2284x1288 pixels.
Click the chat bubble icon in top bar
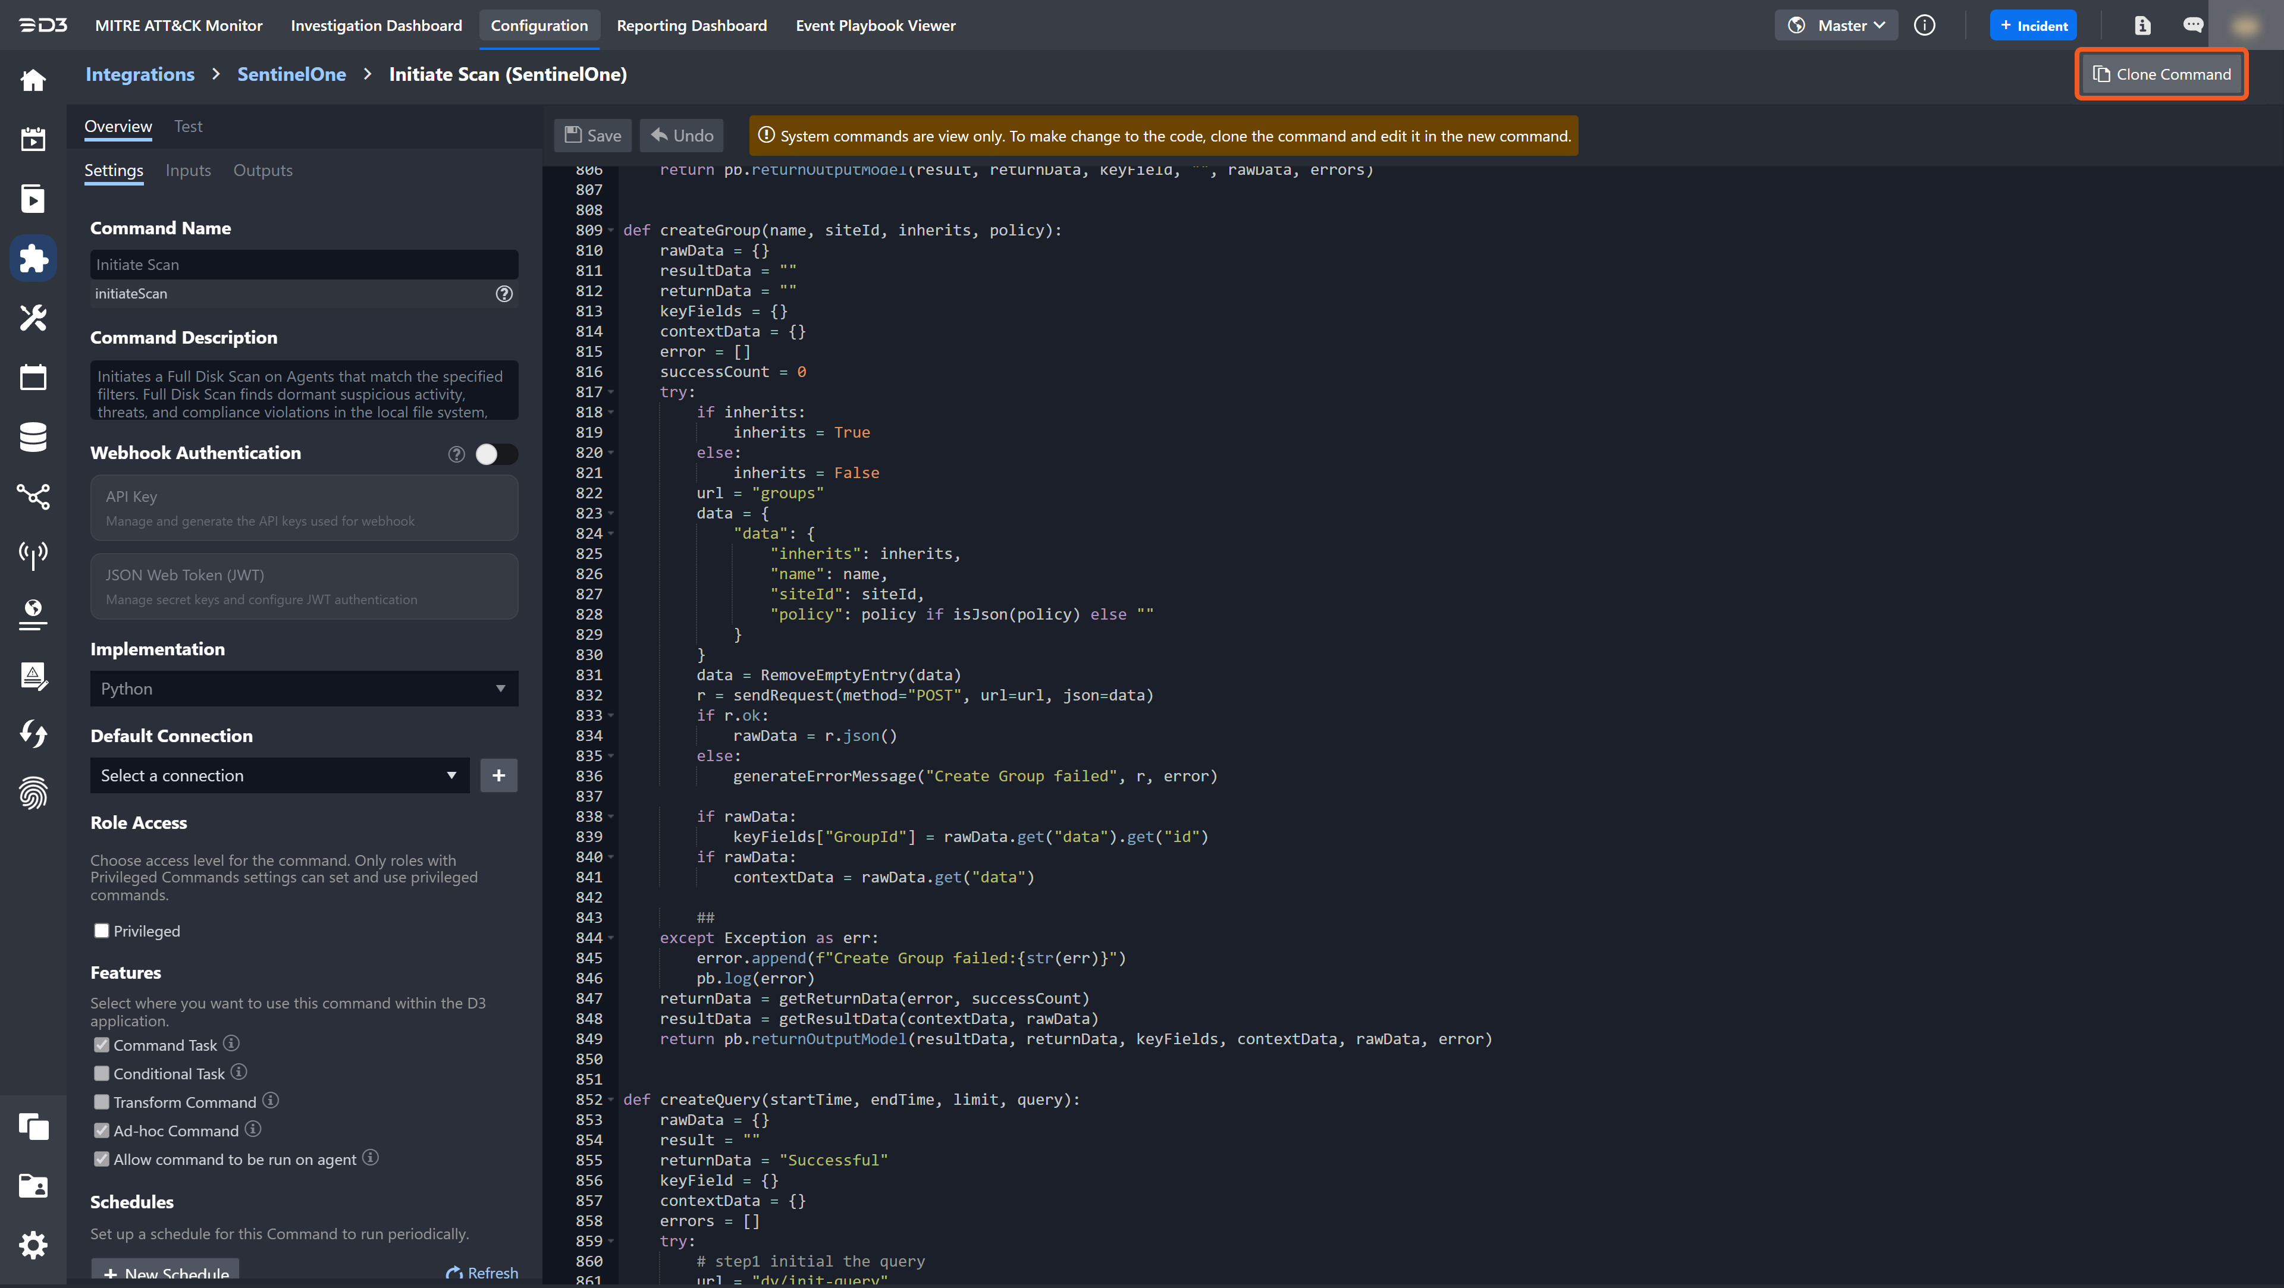point(2192,26)
